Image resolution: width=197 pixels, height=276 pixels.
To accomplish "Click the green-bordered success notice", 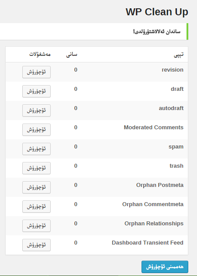I will [94, 31].
